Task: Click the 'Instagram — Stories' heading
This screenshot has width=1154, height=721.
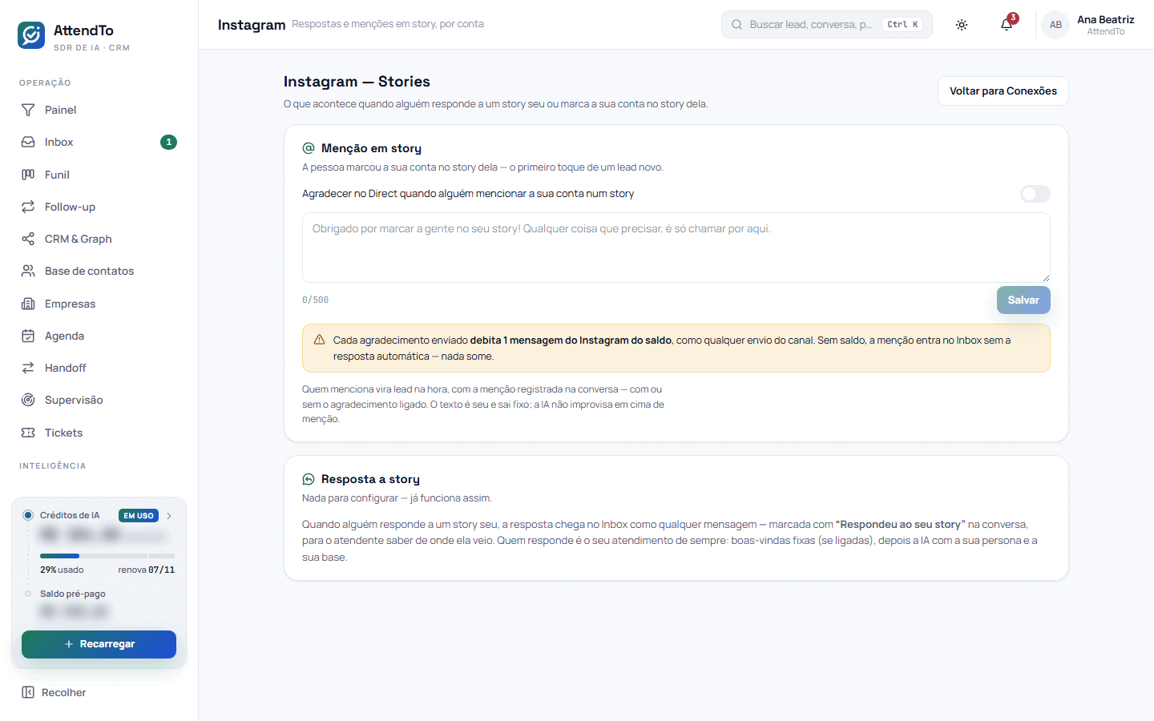Action: pyautogui.click(x=357, y=82)
